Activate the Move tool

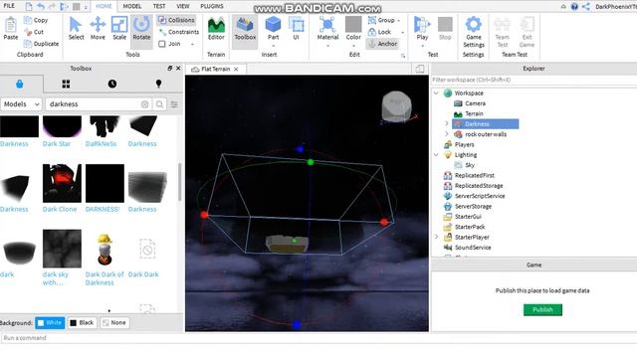[x=98, y=29]
